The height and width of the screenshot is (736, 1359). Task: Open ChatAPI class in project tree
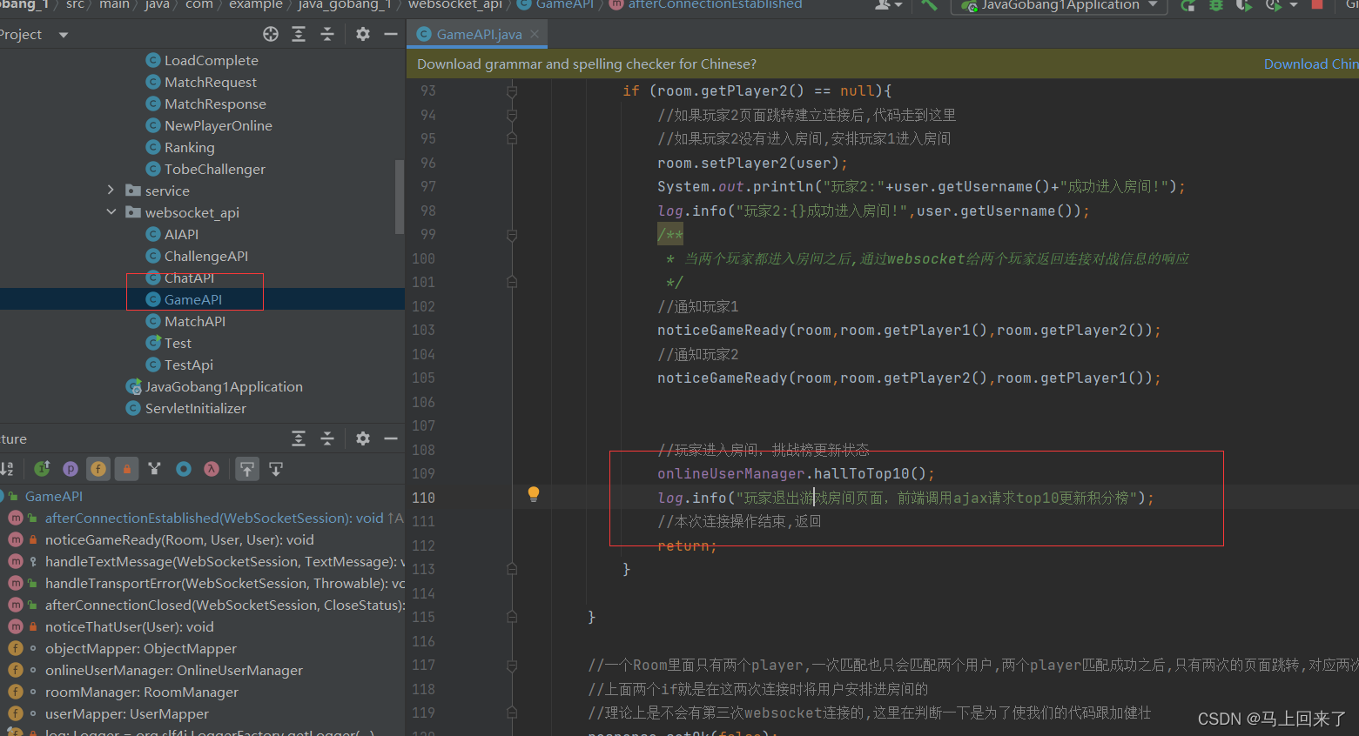tap(189, 278)
